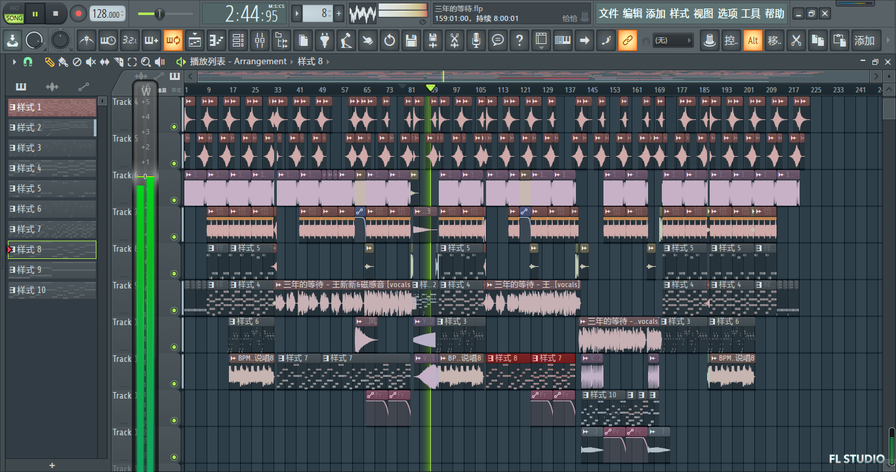This screenshot has height=472, width=896.
Task: Click the right arrow toolbar icon
Action: coord(584,41)
